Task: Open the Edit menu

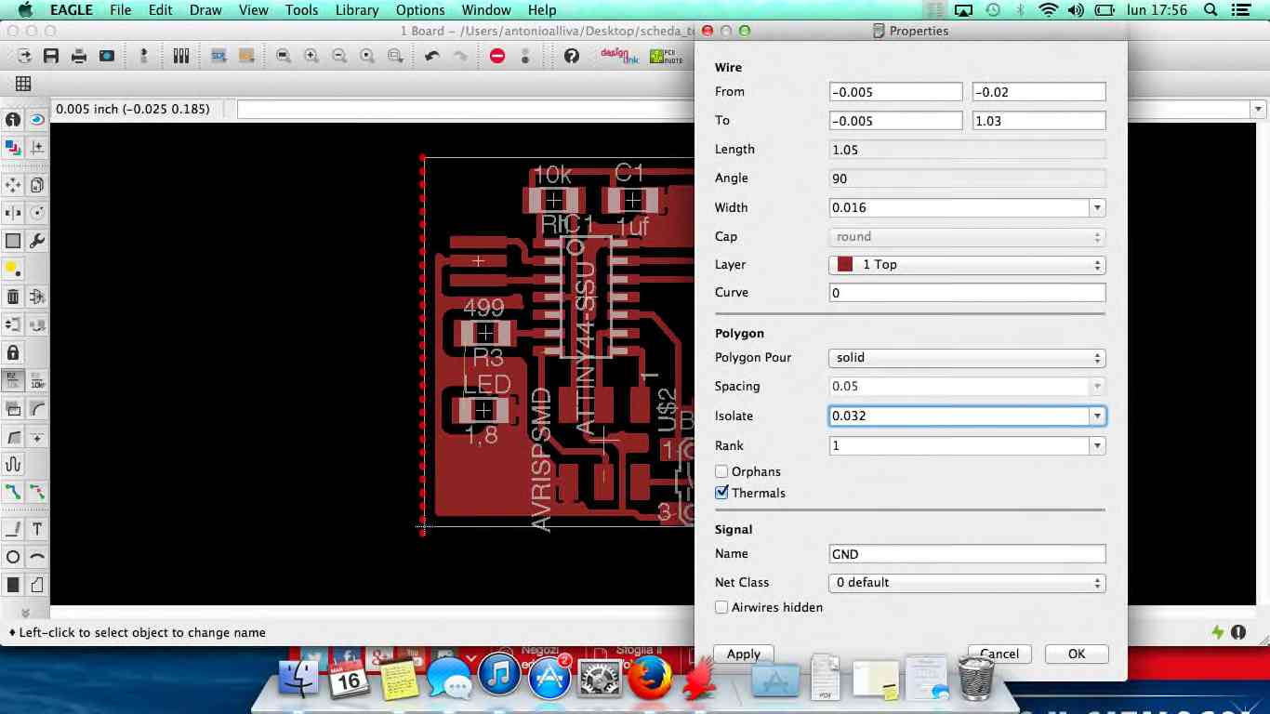Action: pyautogui.click(x=161, y=10)
